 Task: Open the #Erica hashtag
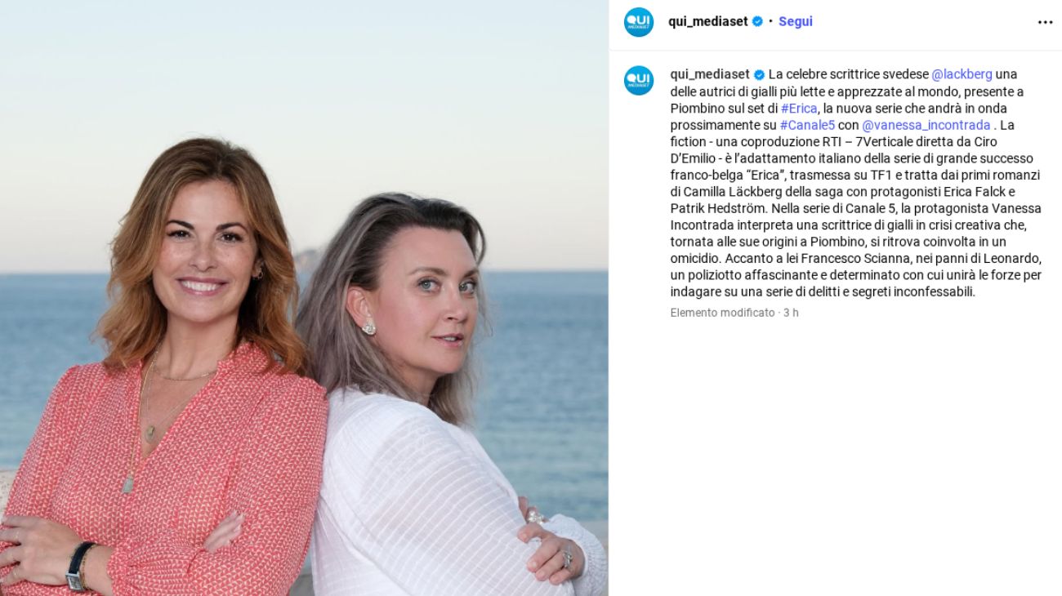click(799, 109)
